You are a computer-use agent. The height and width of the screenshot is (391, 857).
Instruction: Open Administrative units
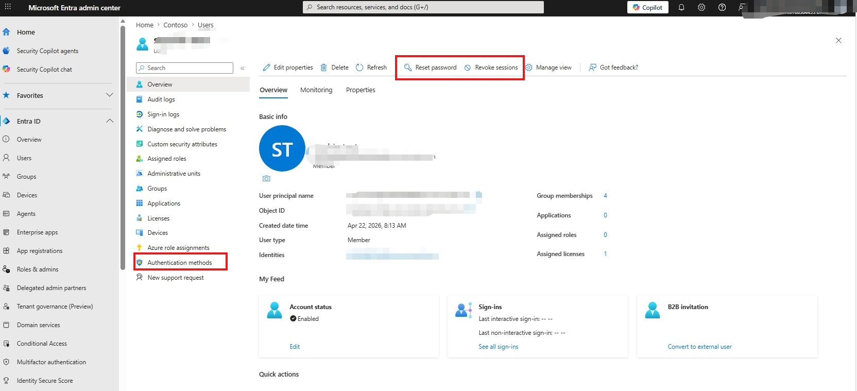coord(174,174)
